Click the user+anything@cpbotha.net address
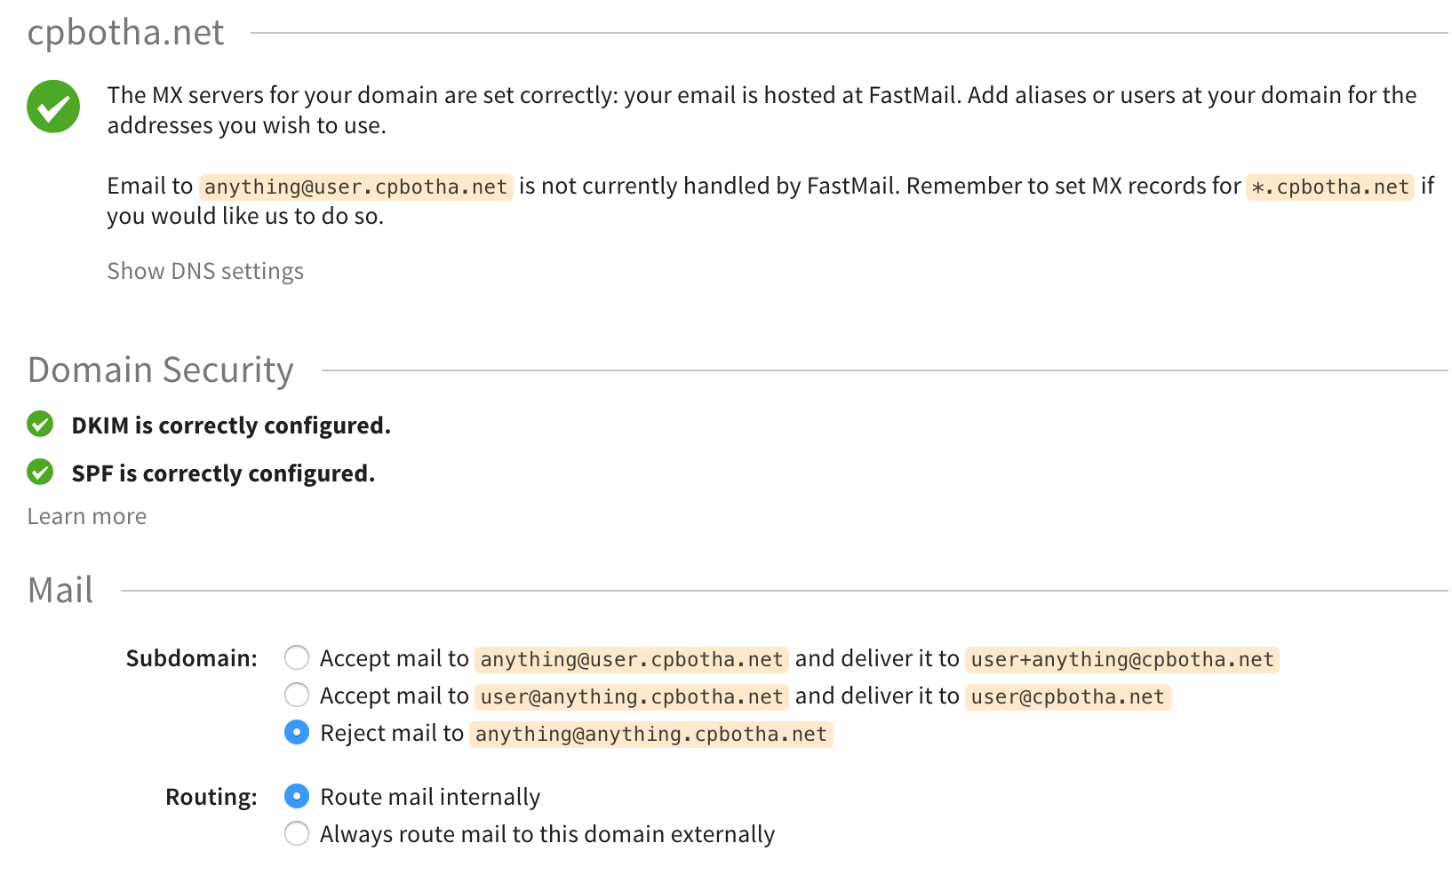1452x883 pixels. [1122, 659]
